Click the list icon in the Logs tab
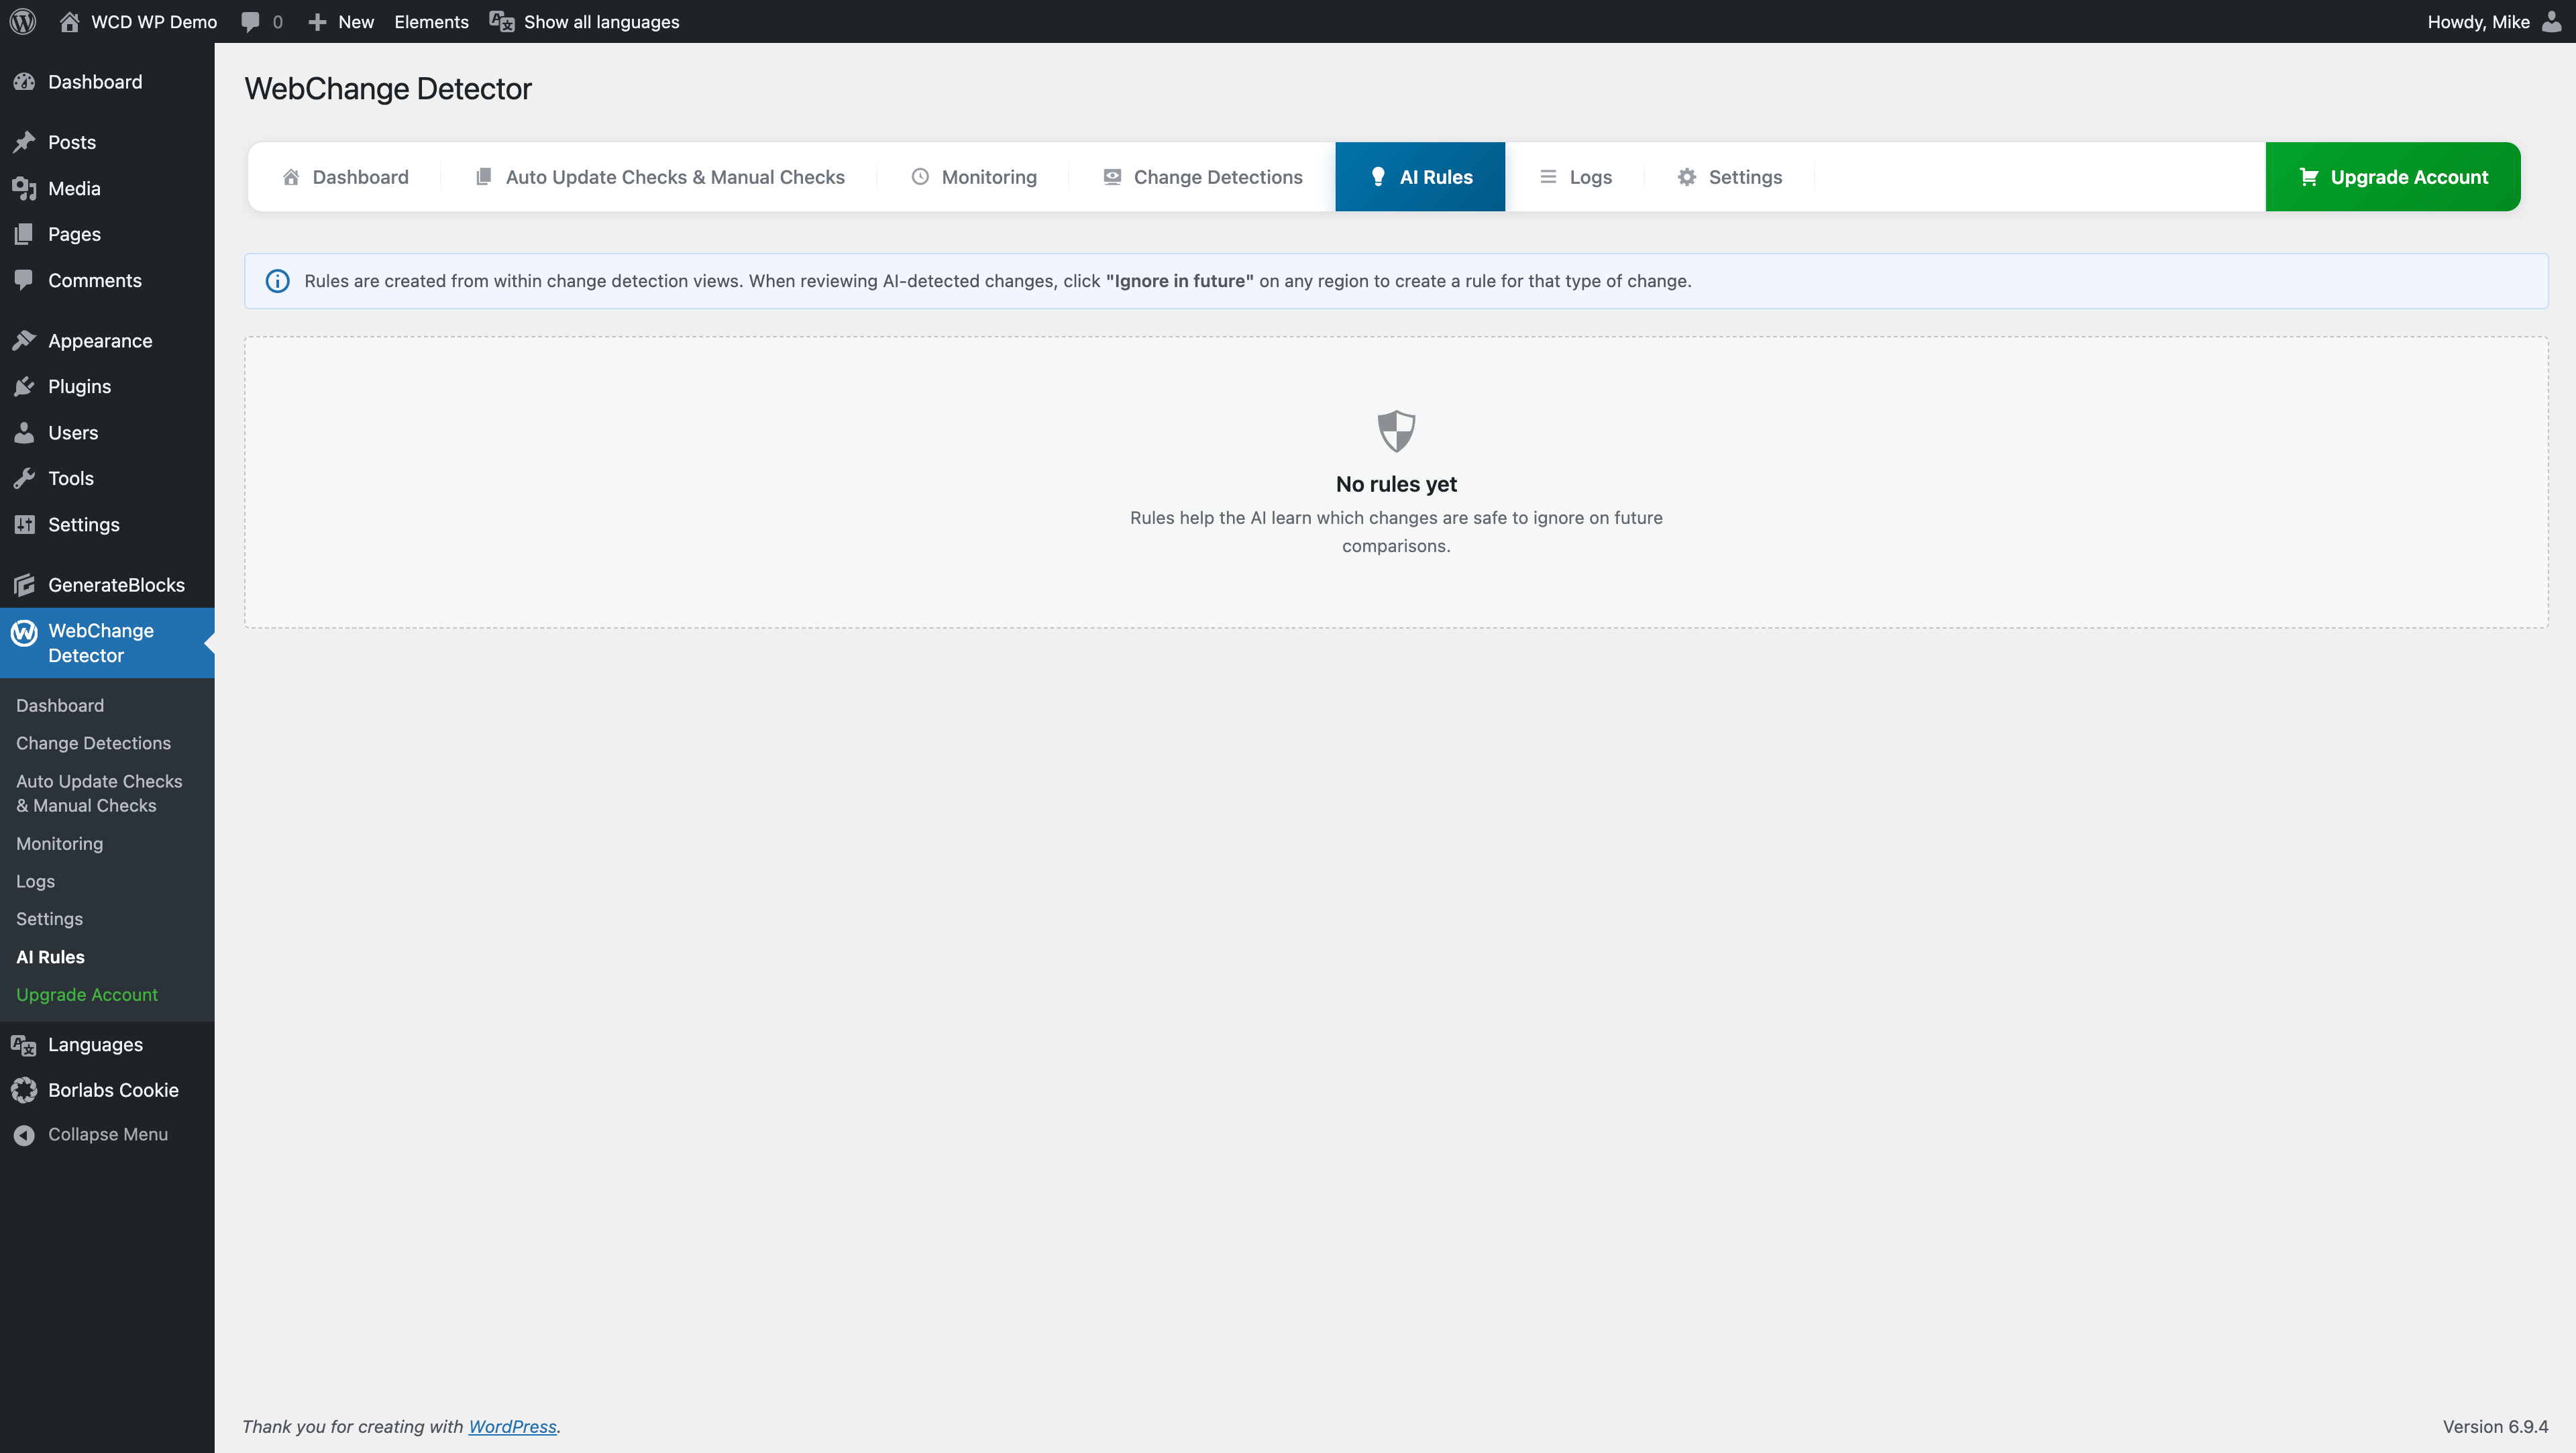 pos(1548,177)
